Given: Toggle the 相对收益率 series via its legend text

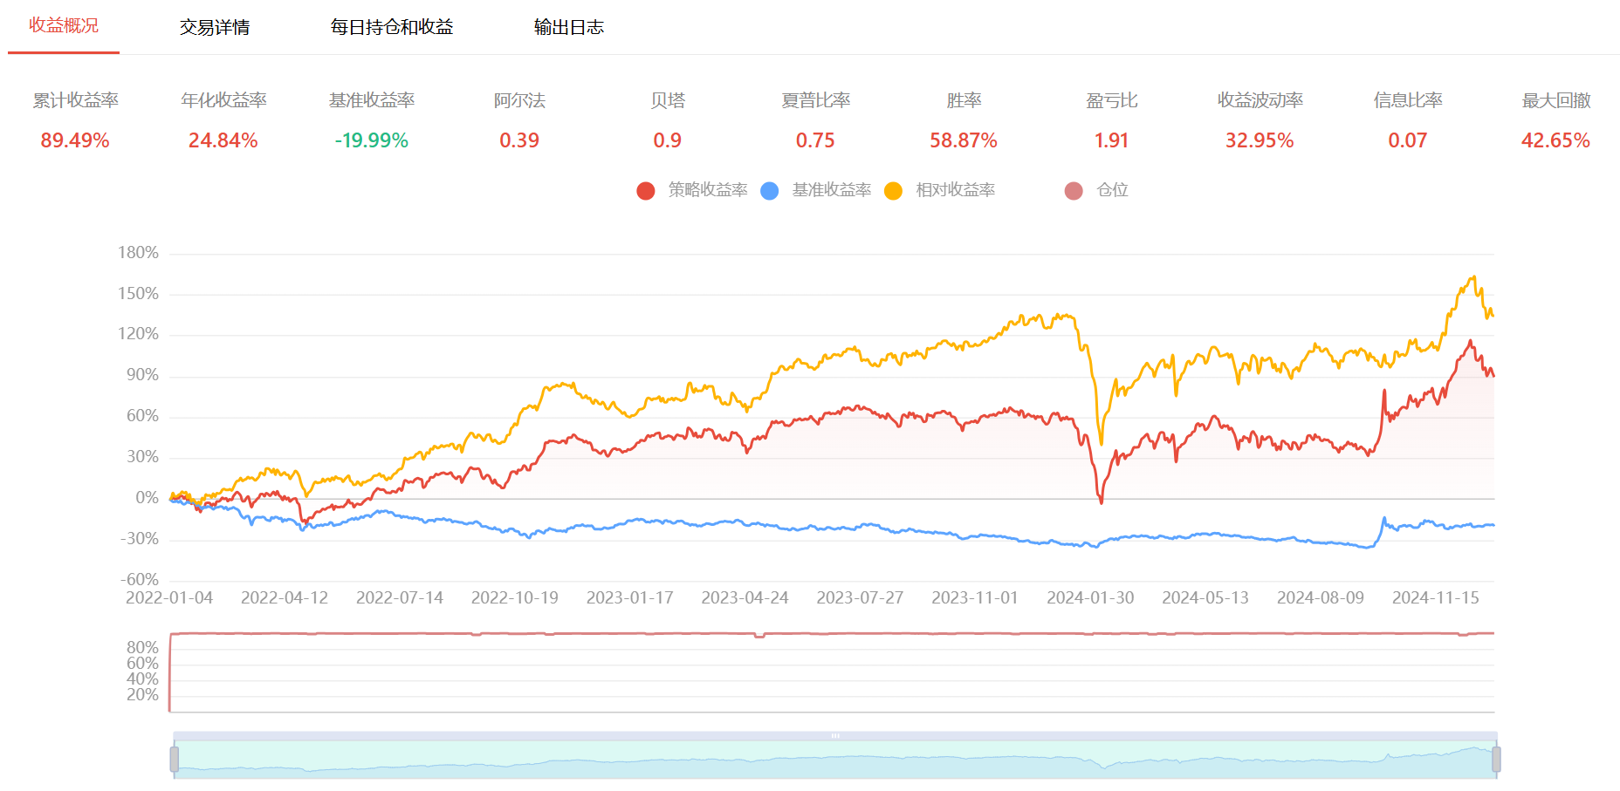Looking at the screenshot, I should coord(955,190).
